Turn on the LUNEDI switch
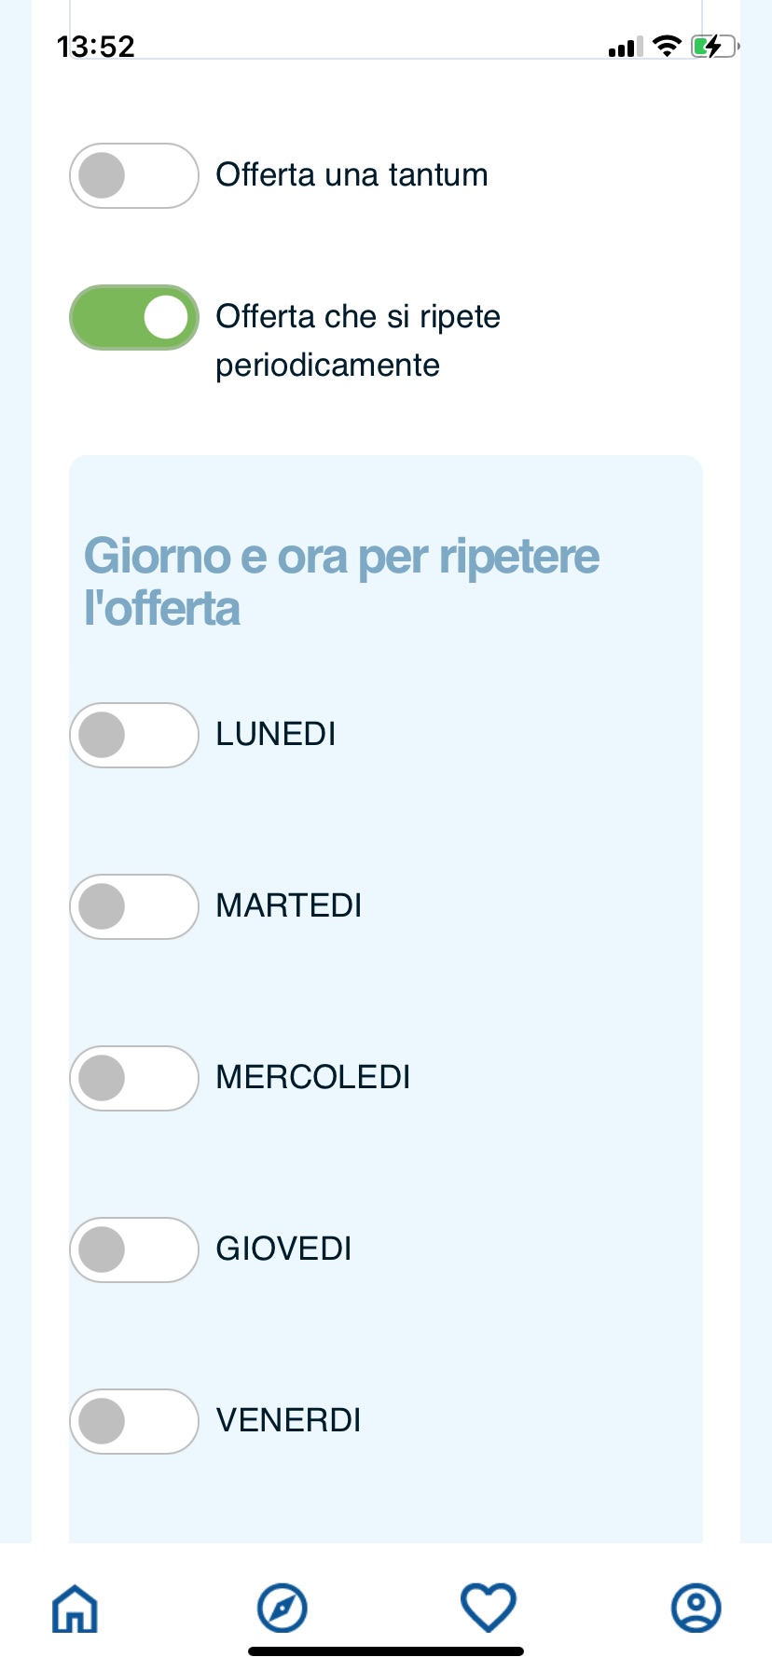The image size is (772, 1671). click(x=134, y=735)
